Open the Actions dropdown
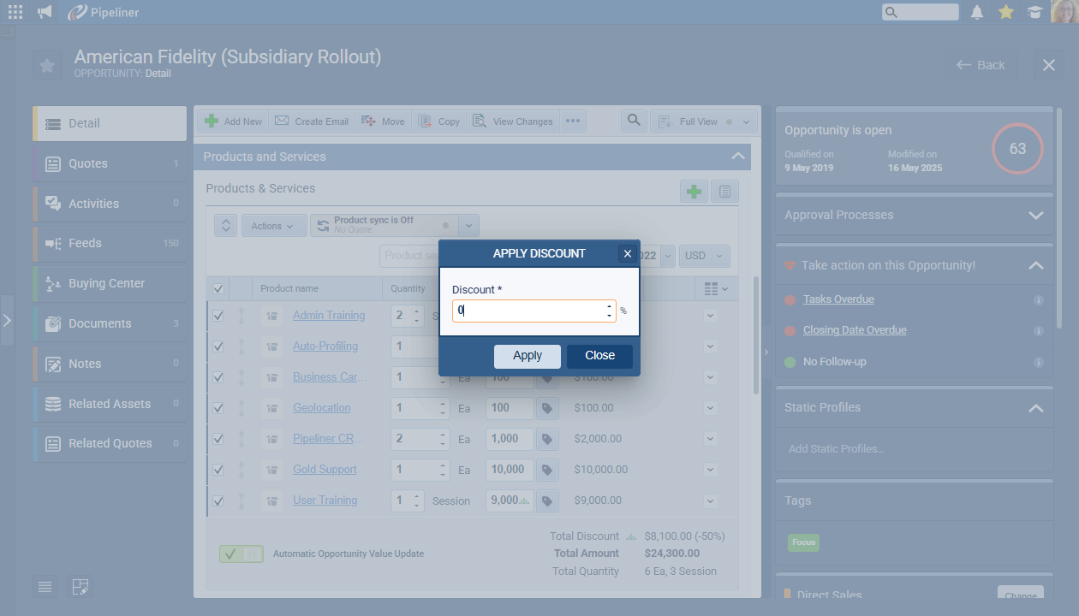Screen dimensions: 1079x616 [x=273, y=226]
